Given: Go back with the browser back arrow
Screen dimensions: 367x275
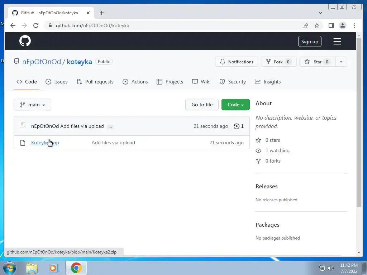Looking at the screenshot, I should coord(13,25).
